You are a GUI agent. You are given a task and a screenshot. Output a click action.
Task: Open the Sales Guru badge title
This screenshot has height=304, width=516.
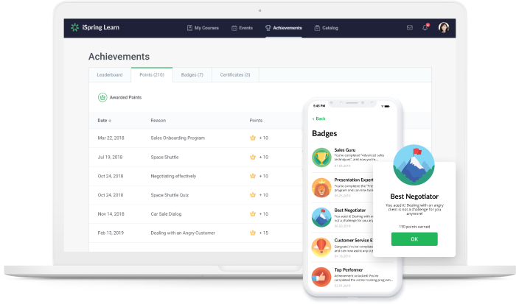pyautogui.click(x=345, y=150)
